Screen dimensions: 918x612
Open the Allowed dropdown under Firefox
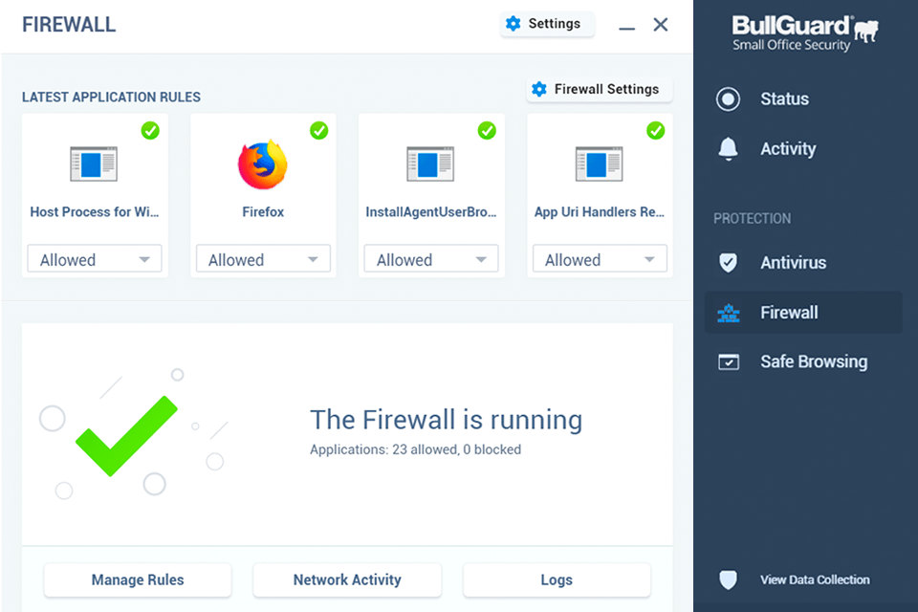tap(263, 259)
